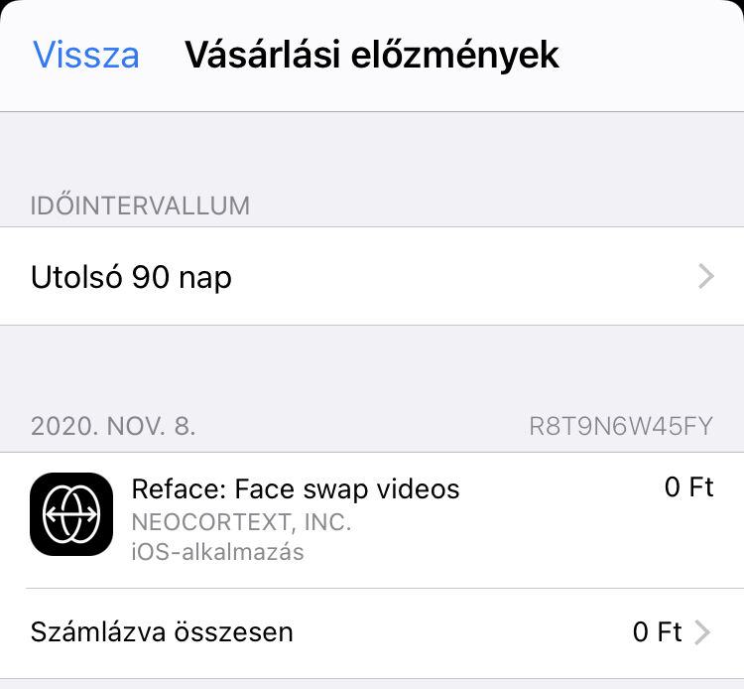Open the Számlázva összesen details
The height and width of the screenshot is (689, 744).
coord(162,631)
